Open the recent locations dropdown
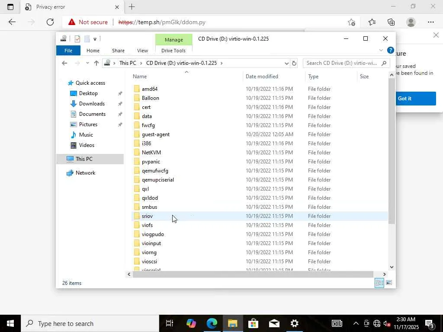The height and width of the screenshot is (332, 443). [87, 63]
